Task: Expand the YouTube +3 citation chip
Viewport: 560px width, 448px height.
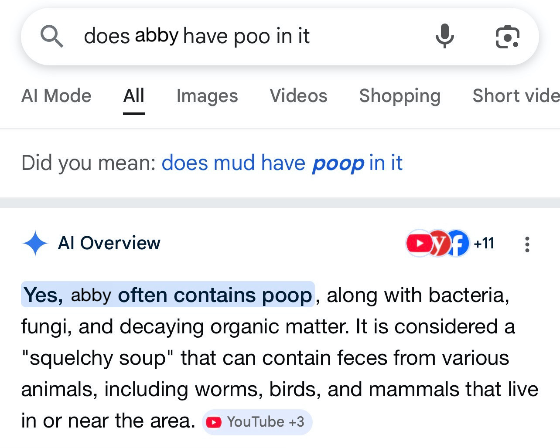Action: (257, 422)
